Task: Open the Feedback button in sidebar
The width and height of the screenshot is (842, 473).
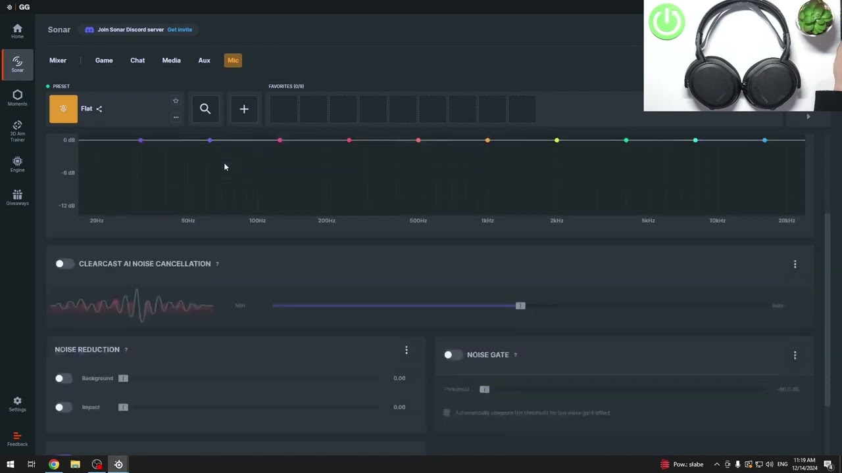Action: [17, 438]
